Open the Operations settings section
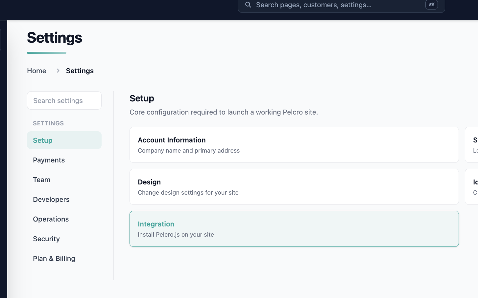 pyautogui.click(x=64, y=219)
